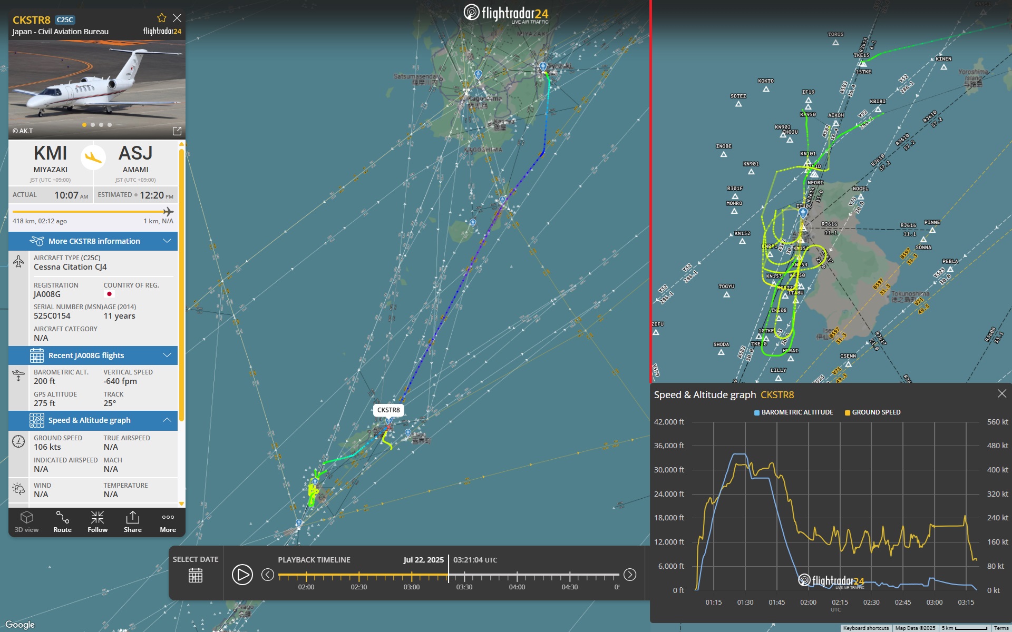
Task: Click the Google logo on map
Action: (20, 625)
